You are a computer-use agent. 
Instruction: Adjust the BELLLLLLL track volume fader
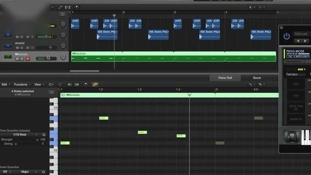(x=46, y=58)
